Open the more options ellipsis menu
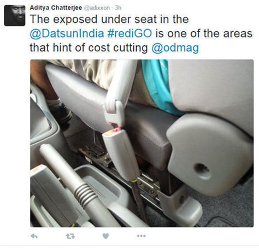The height and width of the screenshot is (249, 259). click(142, 236)
